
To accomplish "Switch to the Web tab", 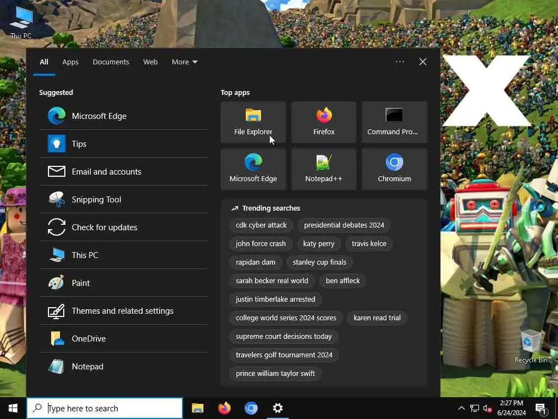I will (150, 62).
